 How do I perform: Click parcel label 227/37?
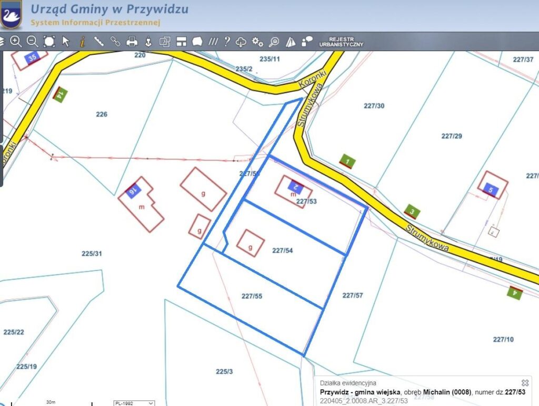(x=523, y=60)
